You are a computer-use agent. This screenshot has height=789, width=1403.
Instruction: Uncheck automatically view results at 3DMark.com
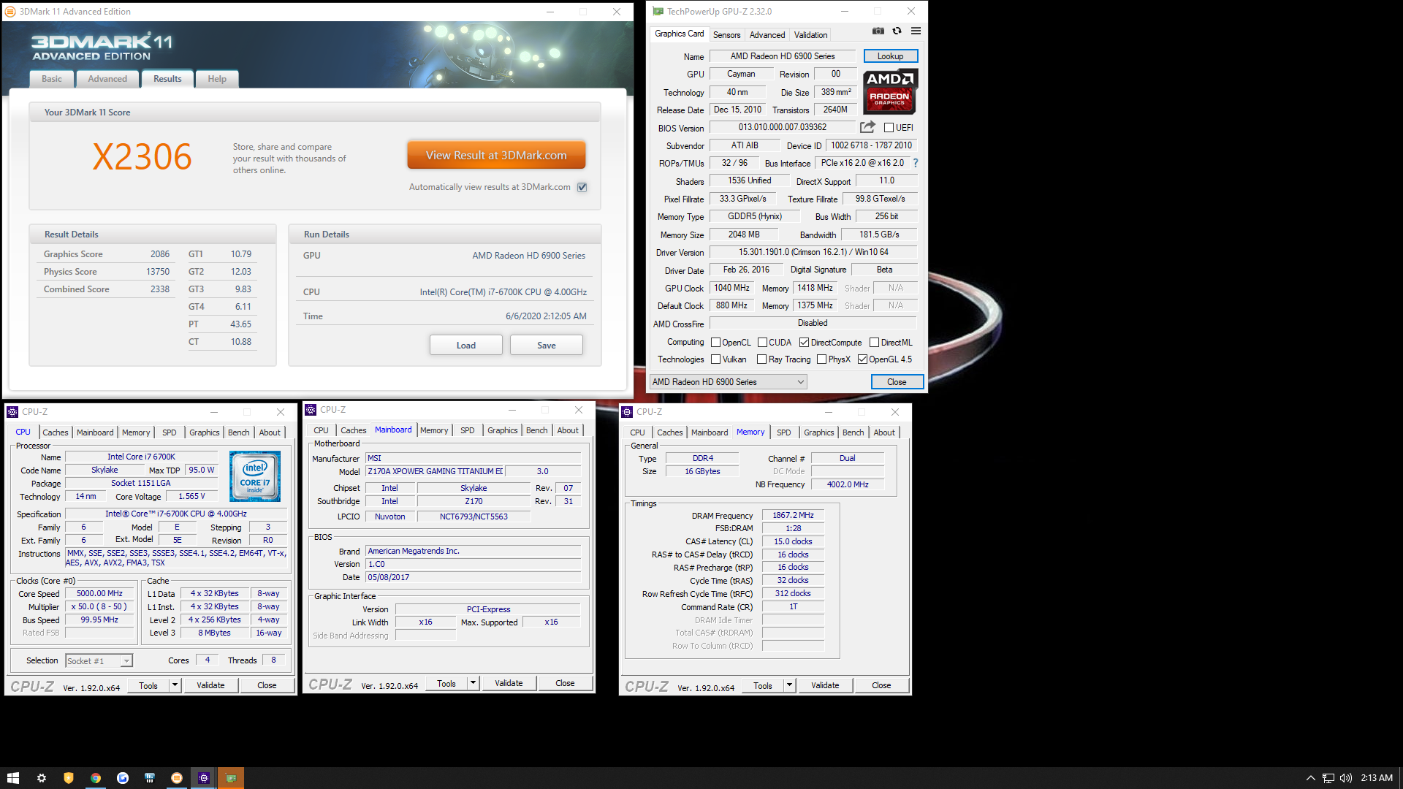(x=582, y=188)
